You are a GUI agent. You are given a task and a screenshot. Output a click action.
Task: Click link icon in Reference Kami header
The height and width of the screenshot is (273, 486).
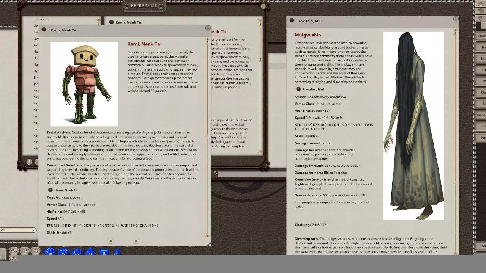pos(111,22)
